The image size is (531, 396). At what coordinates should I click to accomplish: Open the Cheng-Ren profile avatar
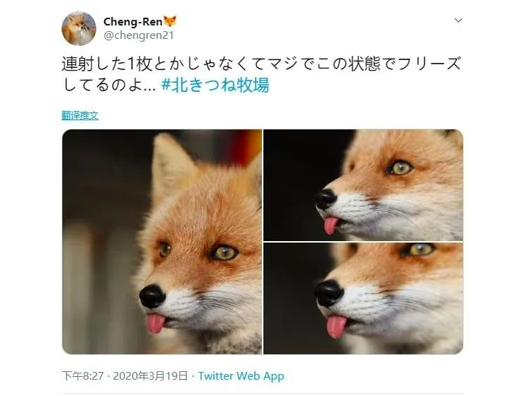click(x=79, y=28)
